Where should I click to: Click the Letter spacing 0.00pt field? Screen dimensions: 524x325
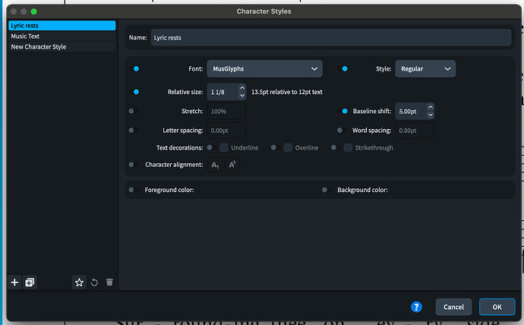click(x=226, y=131)
